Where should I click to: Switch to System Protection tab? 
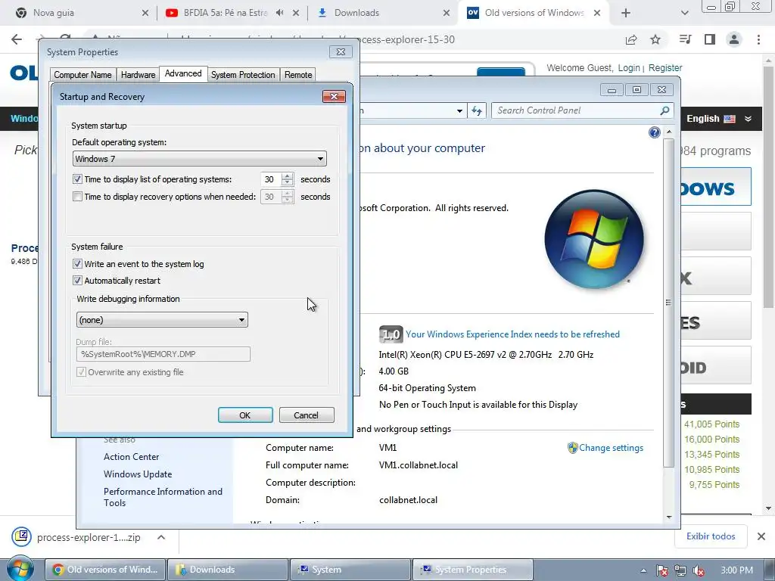(243, 75)
